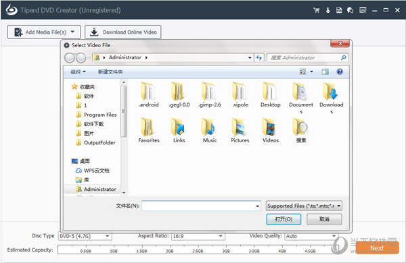Click the save project icon in title bar
This screenshot has width=406, height=263.
339,10
